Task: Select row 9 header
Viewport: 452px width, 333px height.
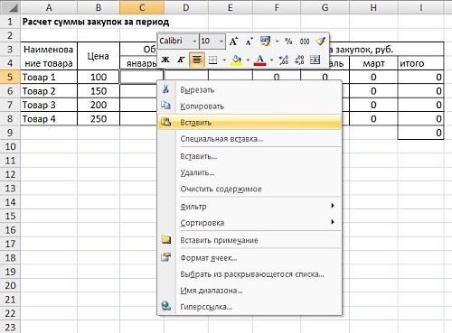Action: (10, 133)
